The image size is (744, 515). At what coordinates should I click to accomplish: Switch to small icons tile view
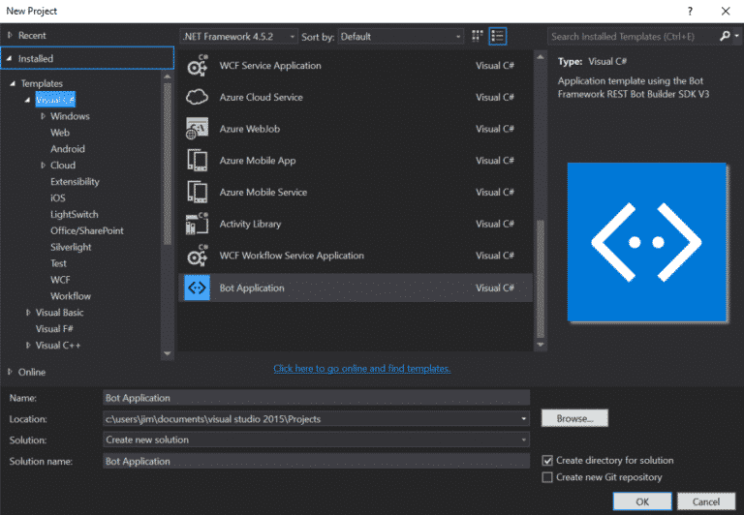(x=478, y=36)
